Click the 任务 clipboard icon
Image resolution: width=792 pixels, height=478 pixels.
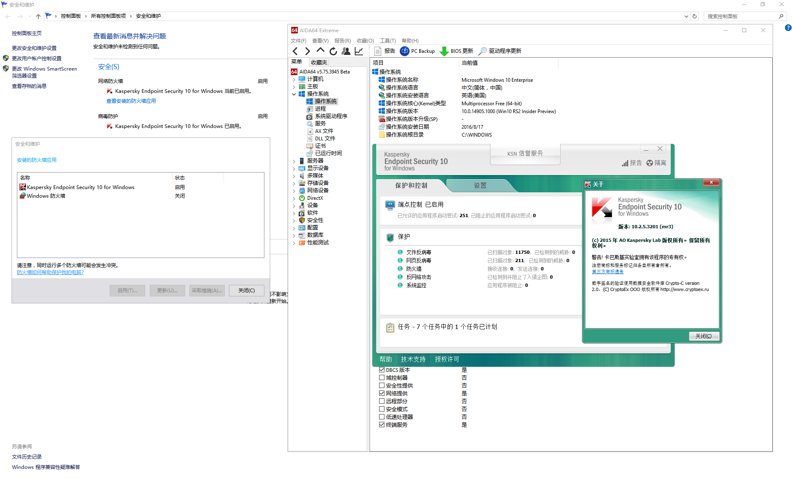click(x=390, y=327)
